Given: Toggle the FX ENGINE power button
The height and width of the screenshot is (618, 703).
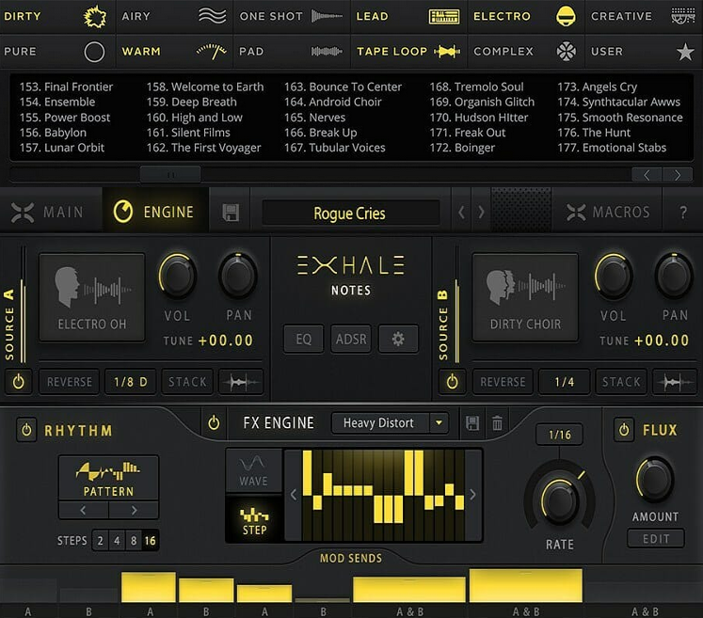Looking at the screenshot, I should coord(214,422).
